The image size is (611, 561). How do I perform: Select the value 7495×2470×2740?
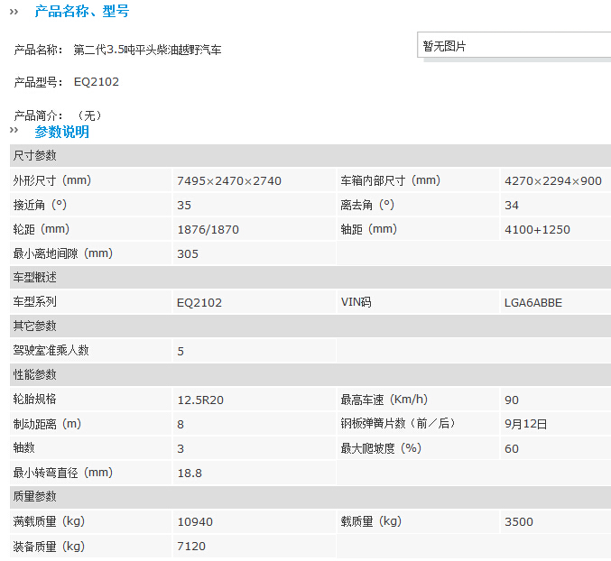229,181
